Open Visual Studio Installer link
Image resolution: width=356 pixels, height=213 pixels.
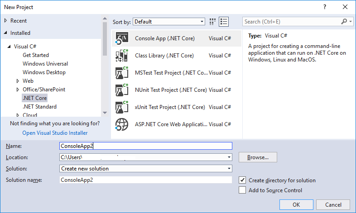pyautogui.click(x=55, y=133)
